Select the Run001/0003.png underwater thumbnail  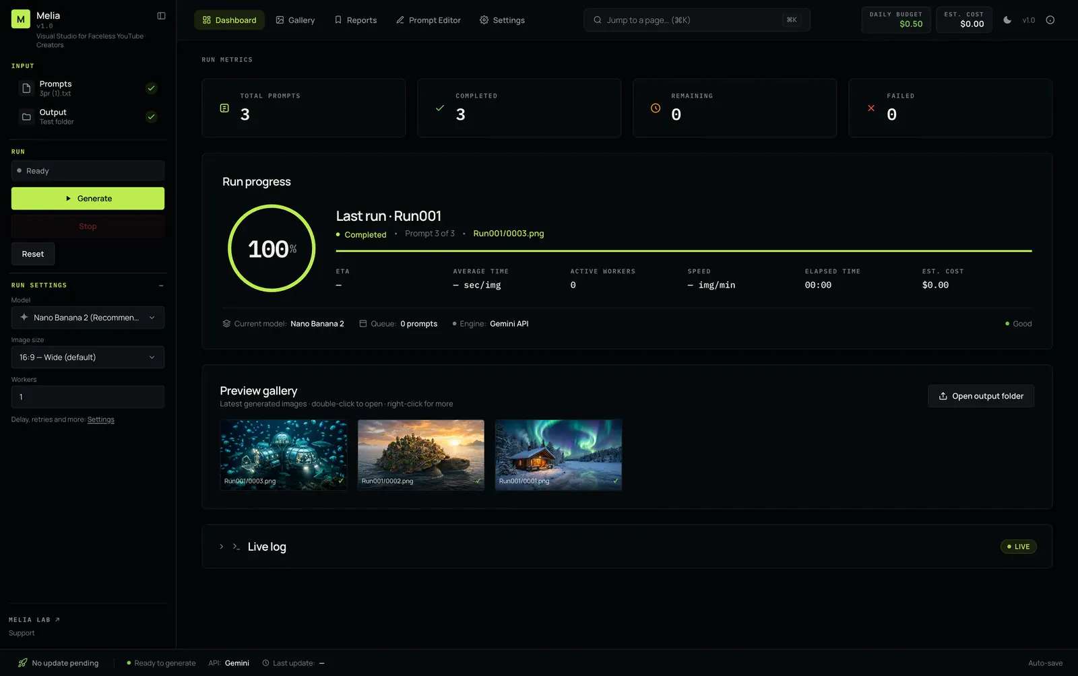click(x=284, y=454)
